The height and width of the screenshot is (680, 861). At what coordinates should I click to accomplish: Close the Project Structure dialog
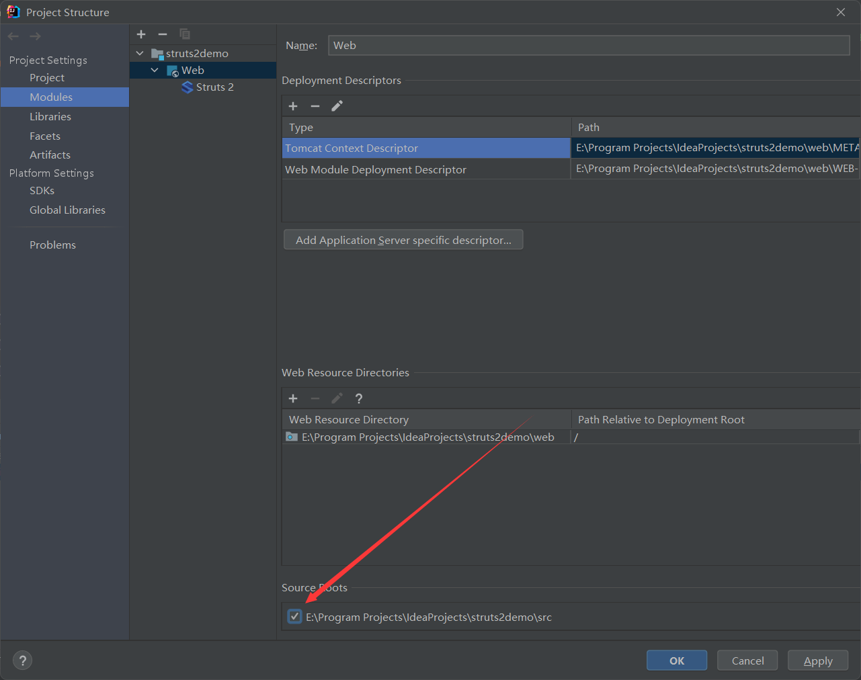click(841, 12)
